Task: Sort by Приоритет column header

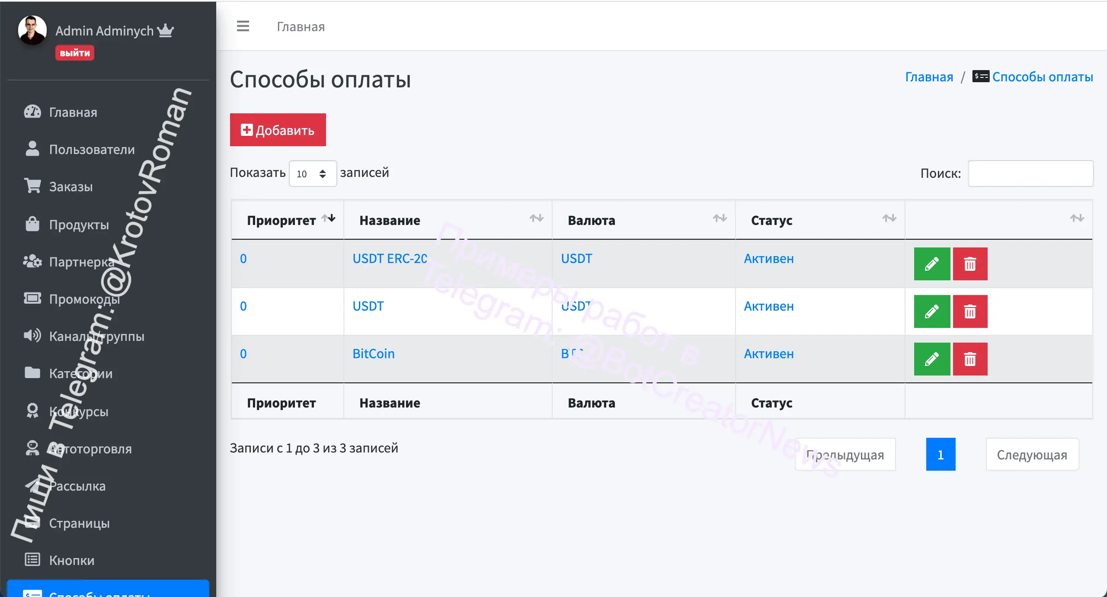Action: tap(288, 220)
